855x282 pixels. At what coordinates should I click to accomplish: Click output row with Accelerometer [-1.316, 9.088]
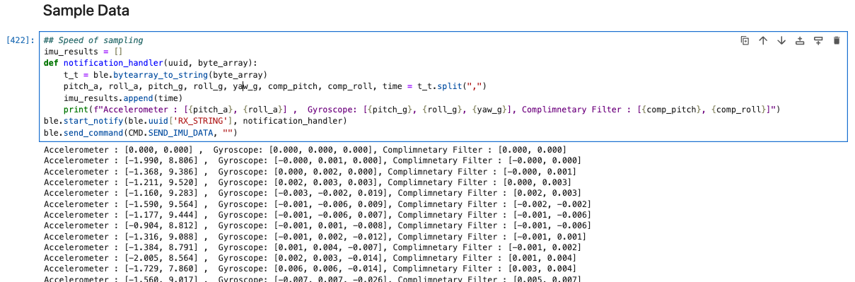(315, 237)
